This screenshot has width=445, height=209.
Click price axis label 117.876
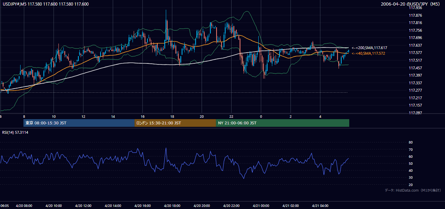click(415, 15)
